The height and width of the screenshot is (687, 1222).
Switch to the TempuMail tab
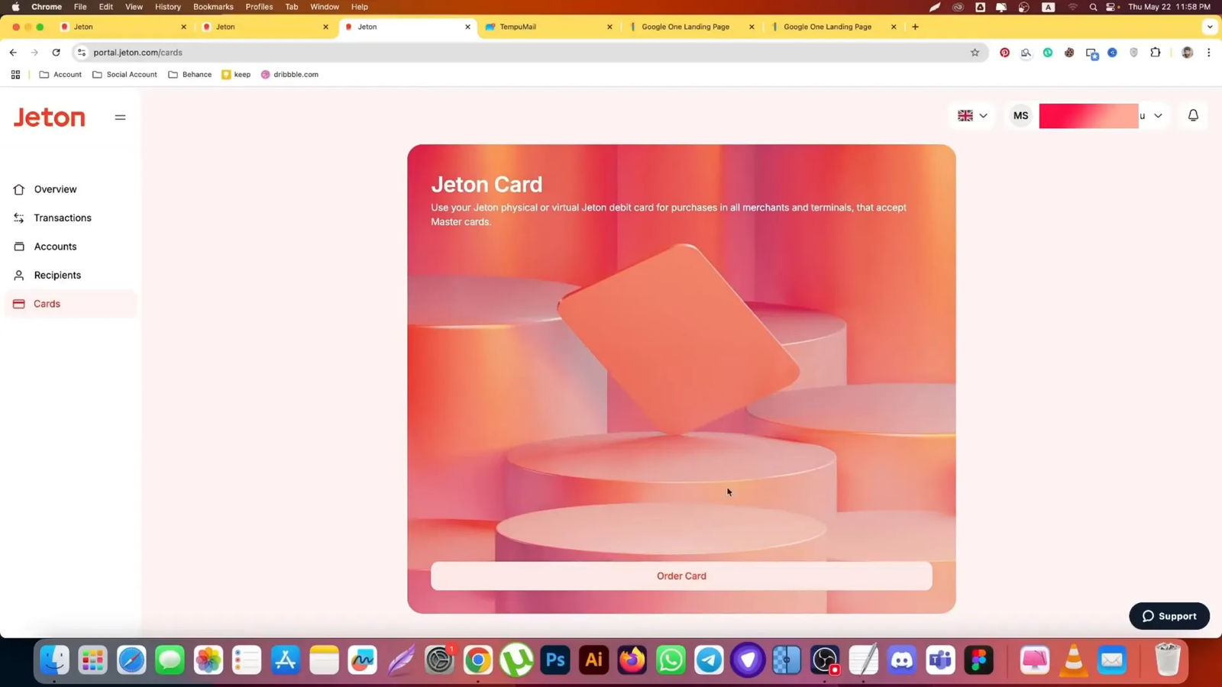click(x=546, y=27)
